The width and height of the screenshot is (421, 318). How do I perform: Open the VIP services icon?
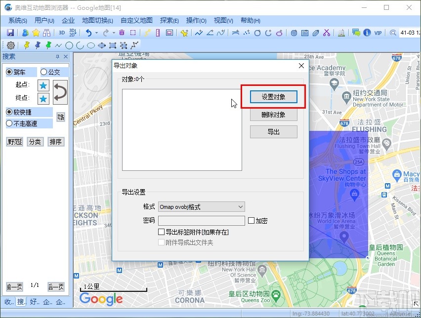coord(378,33)
